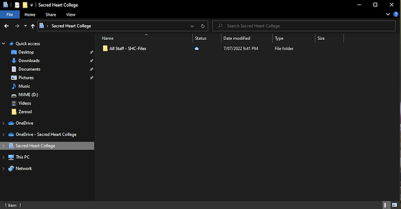Image resolution: width=401 pixels, height=209 pixels.
Task: Open Downloads in Quick access
Action: point(29,61)
